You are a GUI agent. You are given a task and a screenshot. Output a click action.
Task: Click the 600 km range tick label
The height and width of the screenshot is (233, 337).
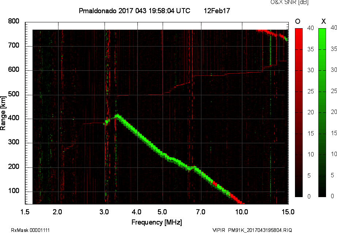point(14,70)
